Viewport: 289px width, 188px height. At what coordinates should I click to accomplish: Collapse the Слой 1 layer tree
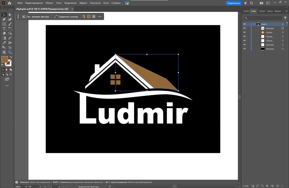tap(254, 24)
